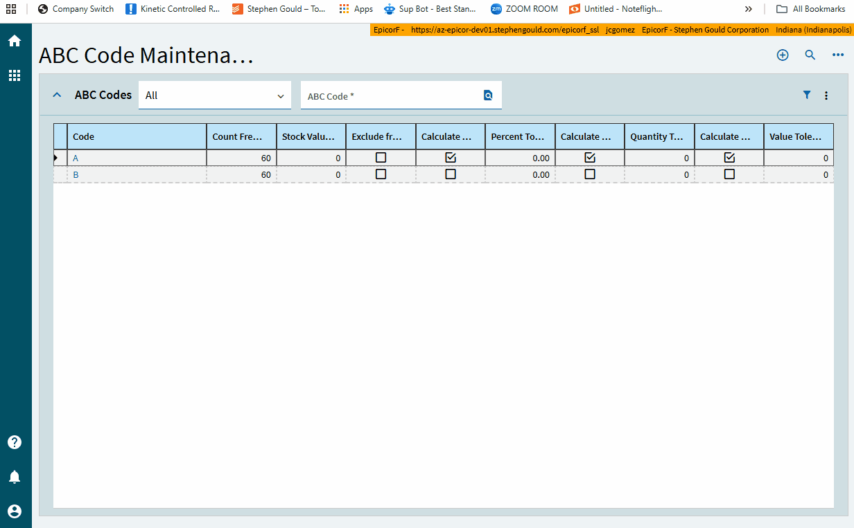The width and height of the screenshot is (854, 528).
Task: Open Sup Bot bookmark
Action: point(430,9)
